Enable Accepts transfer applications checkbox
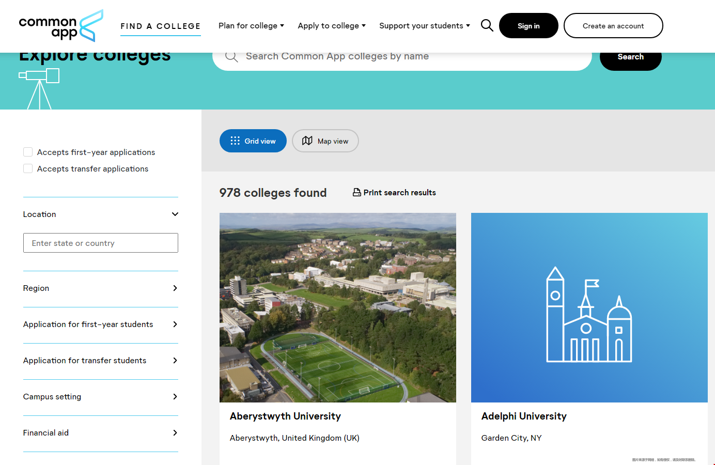The width and height of the screenshot is (715, 465). pyautogui.click(x=28, y=168)
